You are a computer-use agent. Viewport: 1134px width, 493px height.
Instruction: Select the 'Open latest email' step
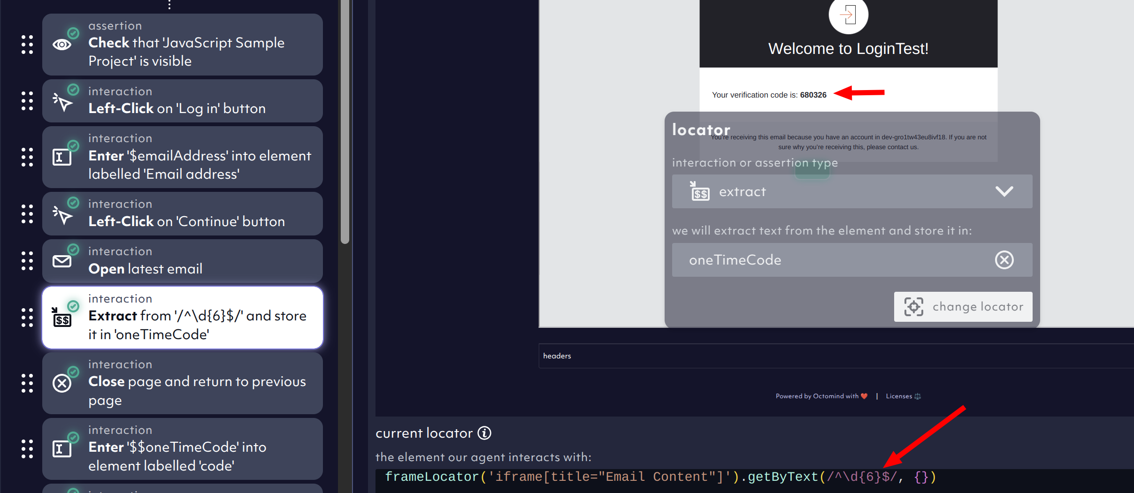coord(183,261)
